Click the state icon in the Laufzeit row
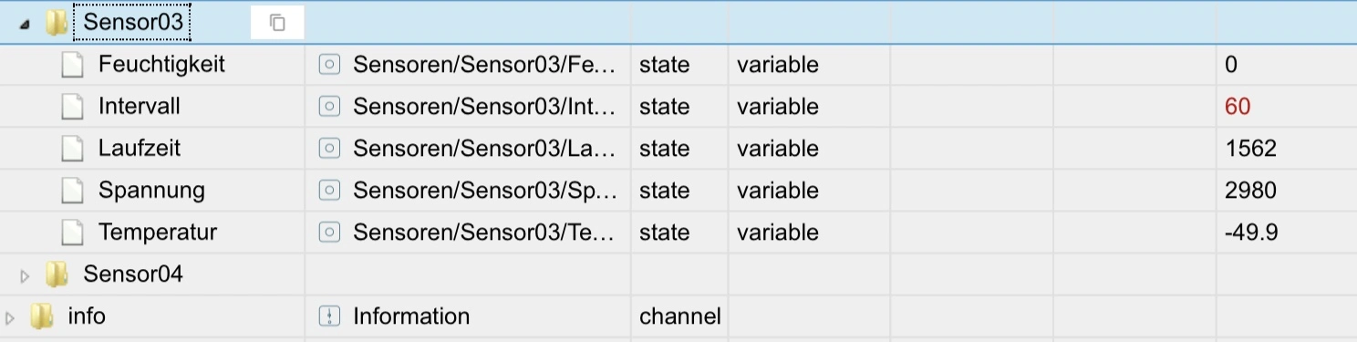 (329, 149)
